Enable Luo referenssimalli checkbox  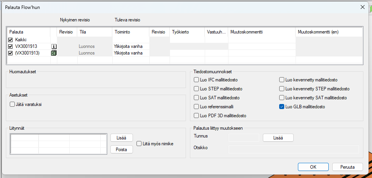tap(197, 107)
